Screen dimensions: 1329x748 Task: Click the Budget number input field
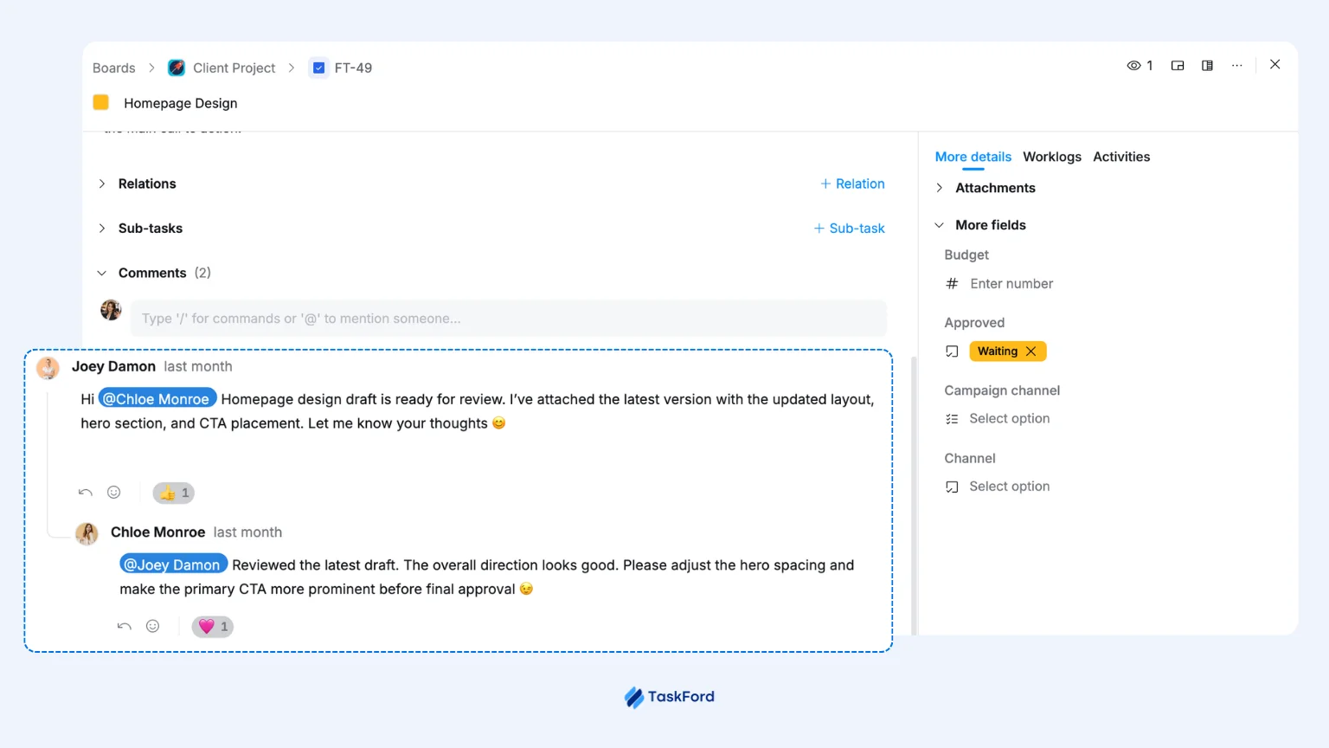[1011, 284]
